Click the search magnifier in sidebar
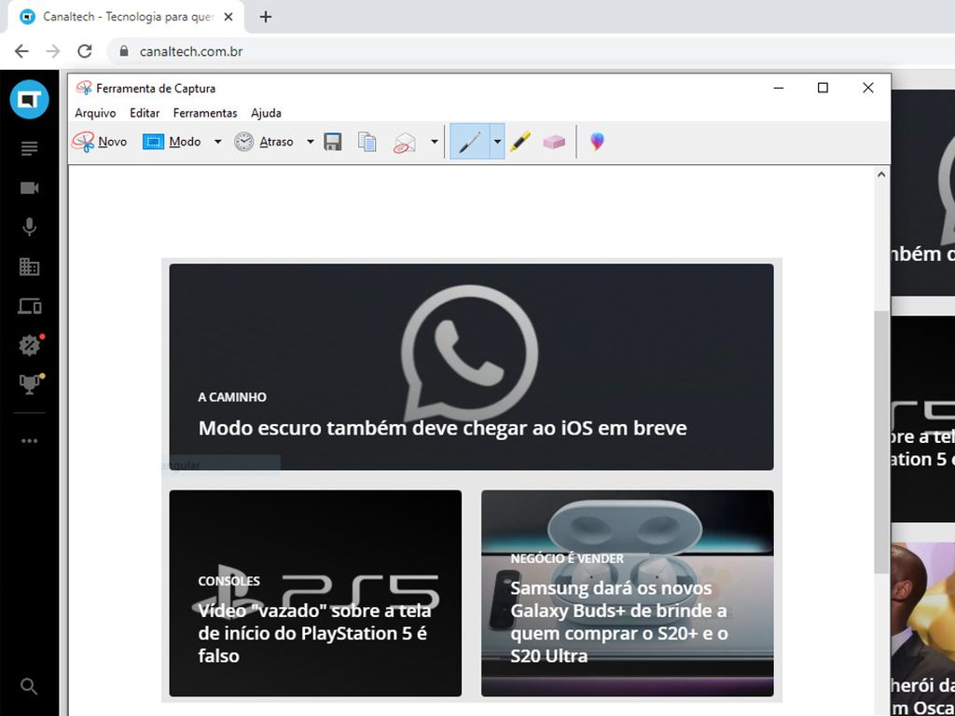This screenshot has height=716, width=955. click(x=29, y=686)
